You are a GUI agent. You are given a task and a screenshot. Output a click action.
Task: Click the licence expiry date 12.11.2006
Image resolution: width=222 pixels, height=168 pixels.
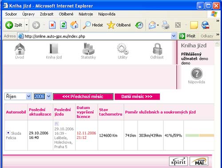(x=86, y=135)
